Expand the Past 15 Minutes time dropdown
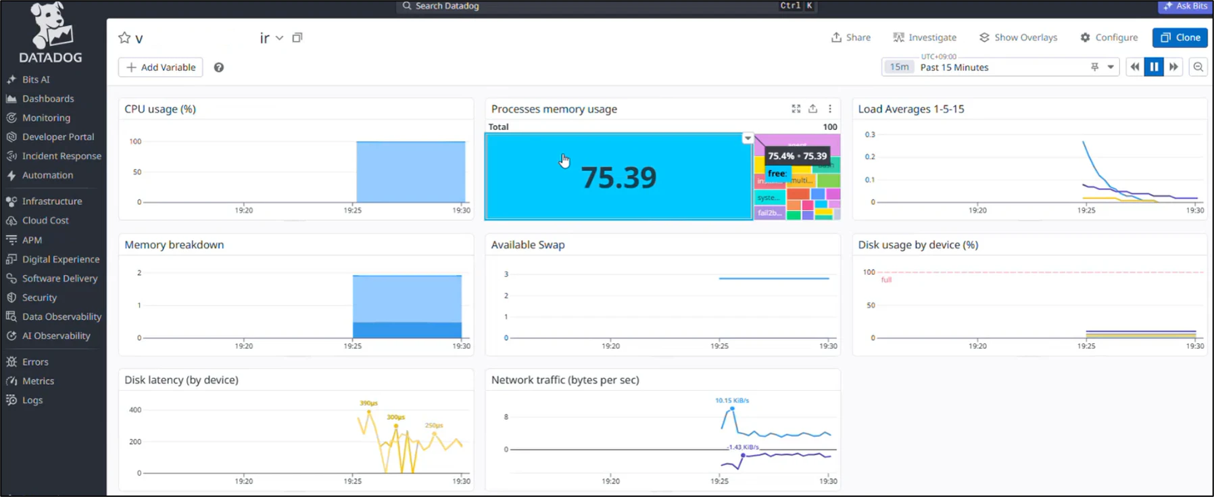Viewport: 1214px width, 497px height. (1111, 67)
